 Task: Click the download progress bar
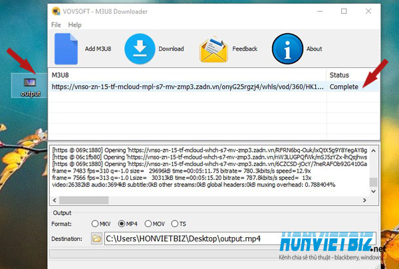point(213,254)
